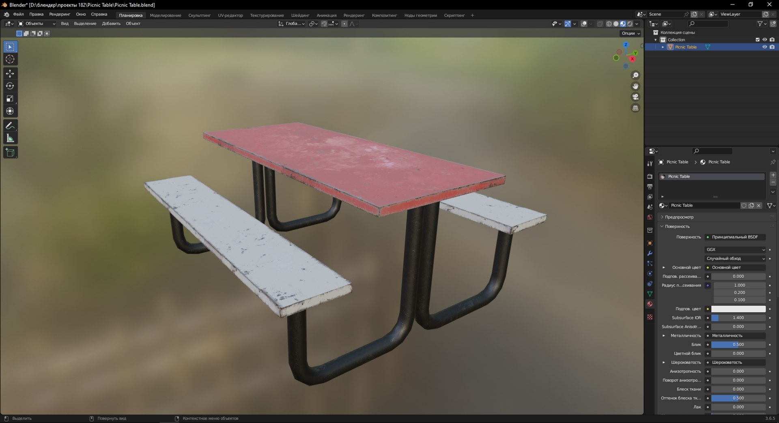This screenshot has height=423, width=779.
Task: Toggle the snapping magnet in header
Action: pos(324,24)
